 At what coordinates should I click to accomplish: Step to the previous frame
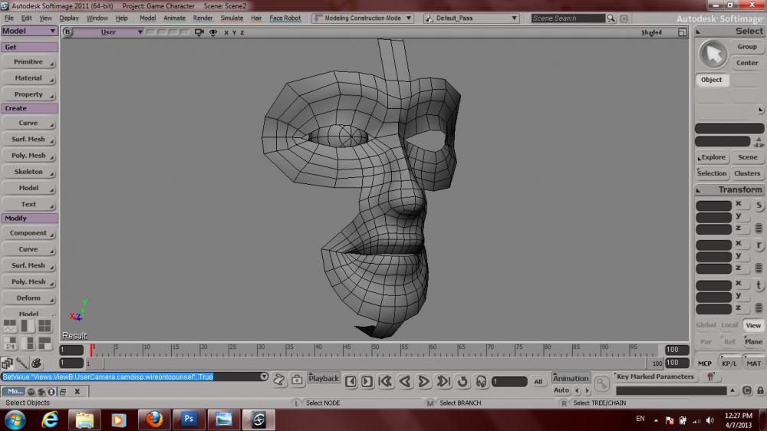coord(351,382)
